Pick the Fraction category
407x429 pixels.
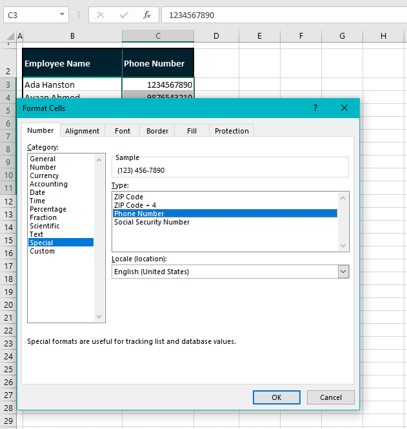[61, 217]
